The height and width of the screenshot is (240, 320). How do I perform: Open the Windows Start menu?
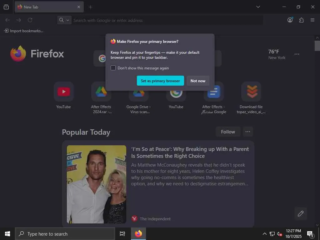pos(7,234)
